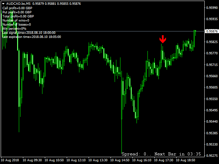Select the 'Total profit=0.00 GBP' line
The height and width of the screenshot is (164, 219).
click(18, 16)
